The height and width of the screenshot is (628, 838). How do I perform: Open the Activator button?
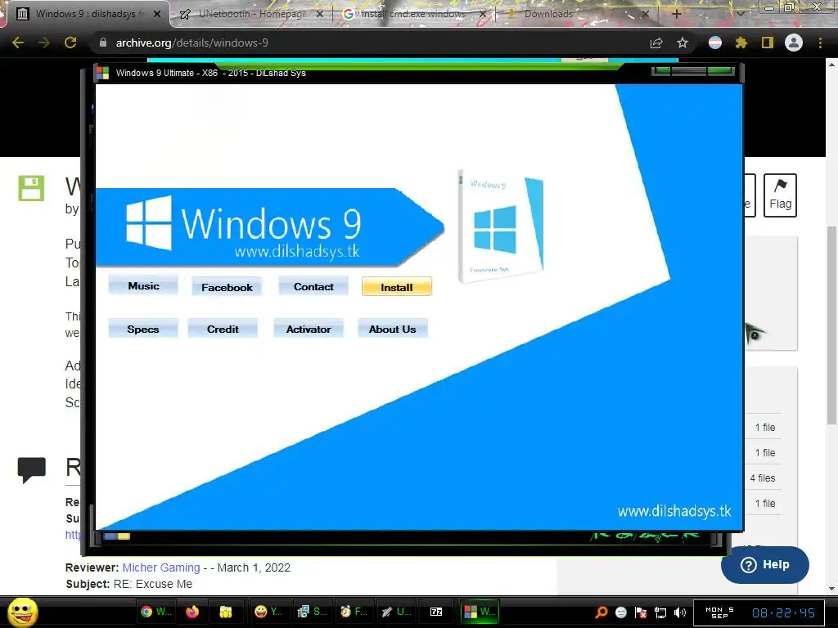tap(309, 329)
